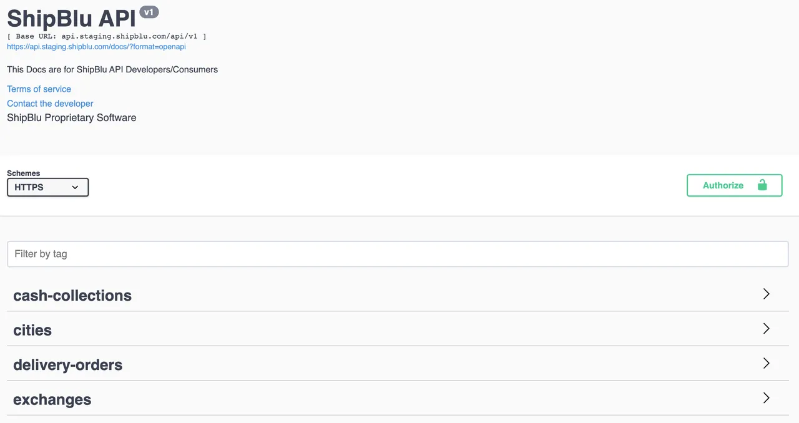Image resolution: width=799 pixels, height=423 pixels.
Task: Expand the delivery-orders section
Action: coord(398,364)
